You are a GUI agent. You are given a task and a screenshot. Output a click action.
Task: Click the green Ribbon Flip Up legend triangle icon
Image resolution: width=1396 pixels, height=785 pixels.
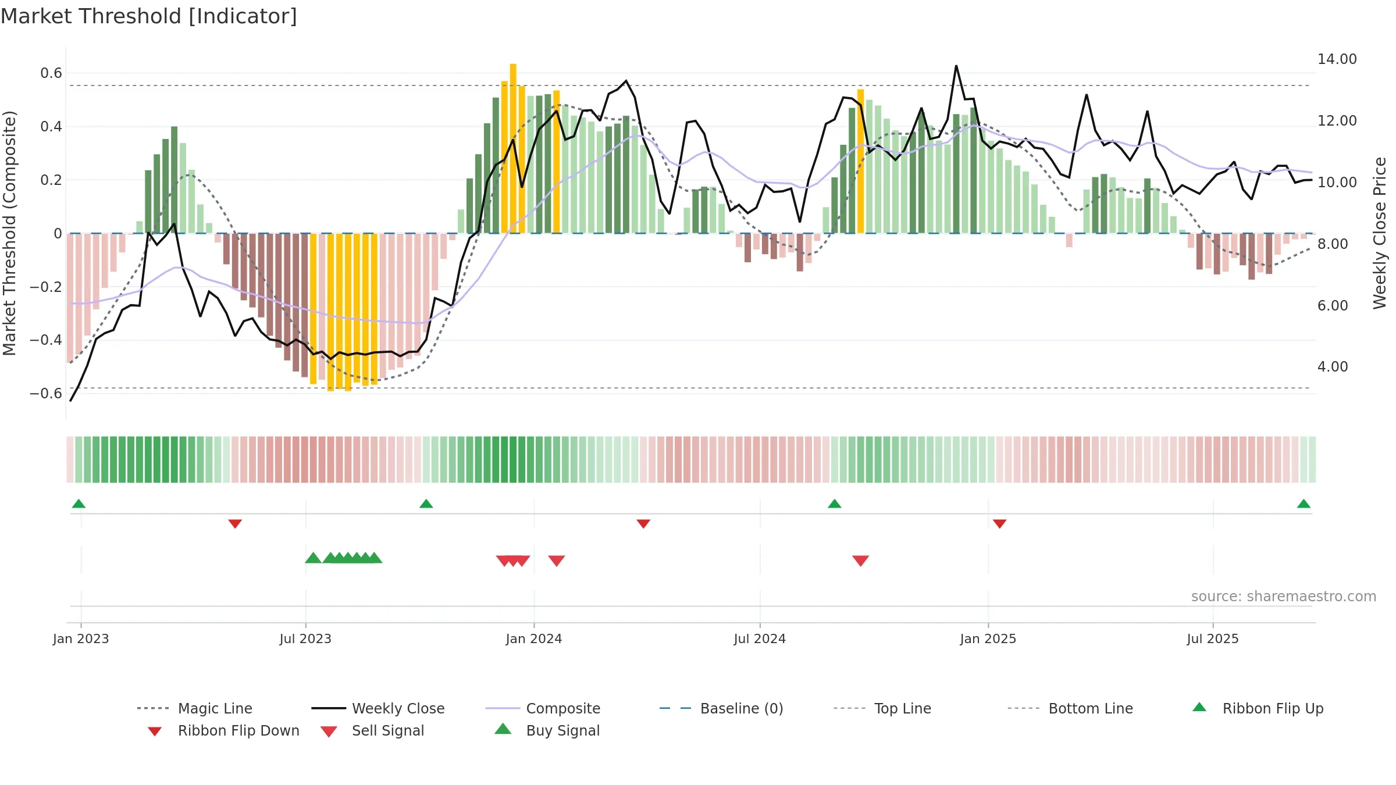click(x=1199, y=707)
